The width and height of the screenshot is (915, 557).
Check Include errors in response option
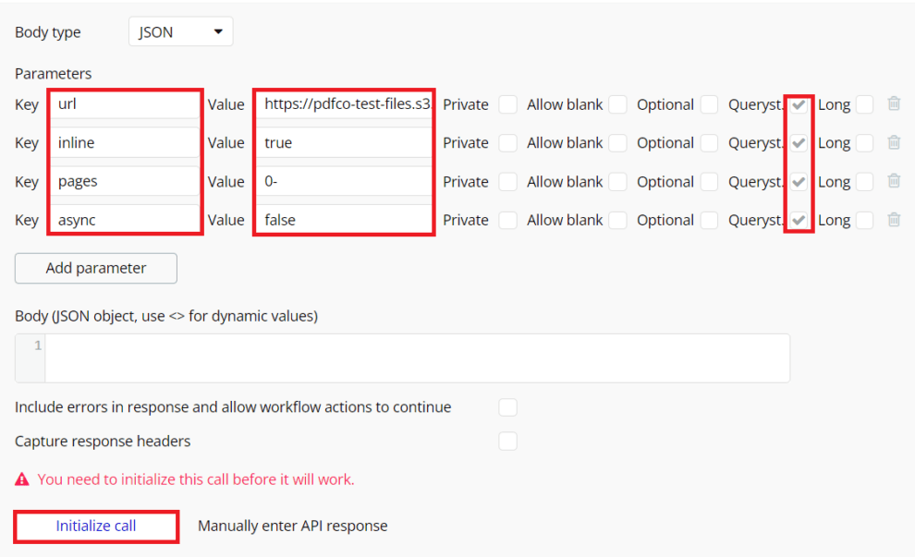point(507,406)
